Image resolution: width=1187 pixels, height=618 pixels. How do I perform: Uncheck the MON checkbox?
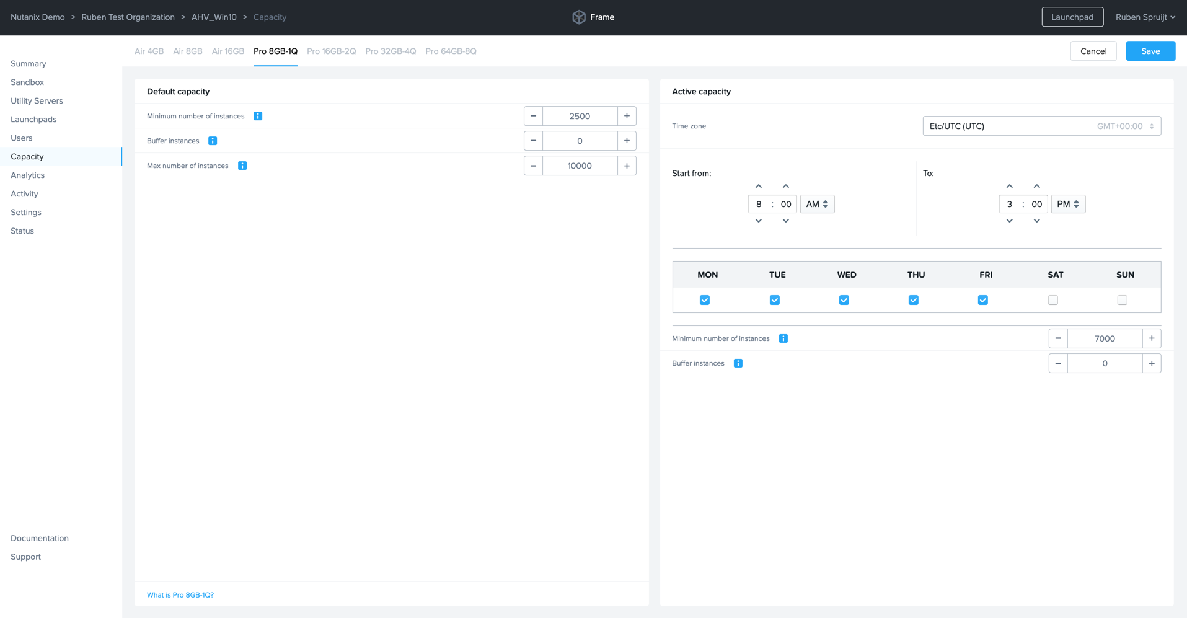tap(705, 300)
